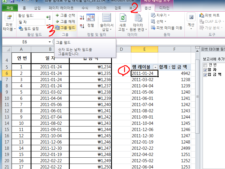225x169 pixels.
Task: Select column F header
Action: click(174, 49)
